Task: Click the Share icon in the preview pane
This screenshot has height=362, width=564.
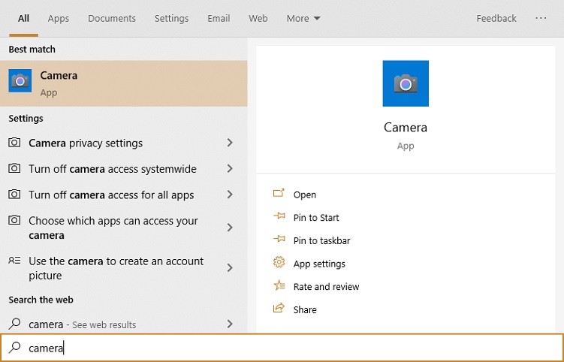Action: coord(279,309)
